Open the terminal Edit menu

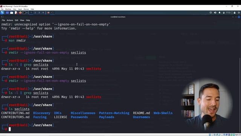click(x=17, y=20)
